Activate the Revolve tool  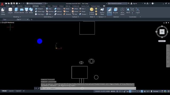(22, 11)
